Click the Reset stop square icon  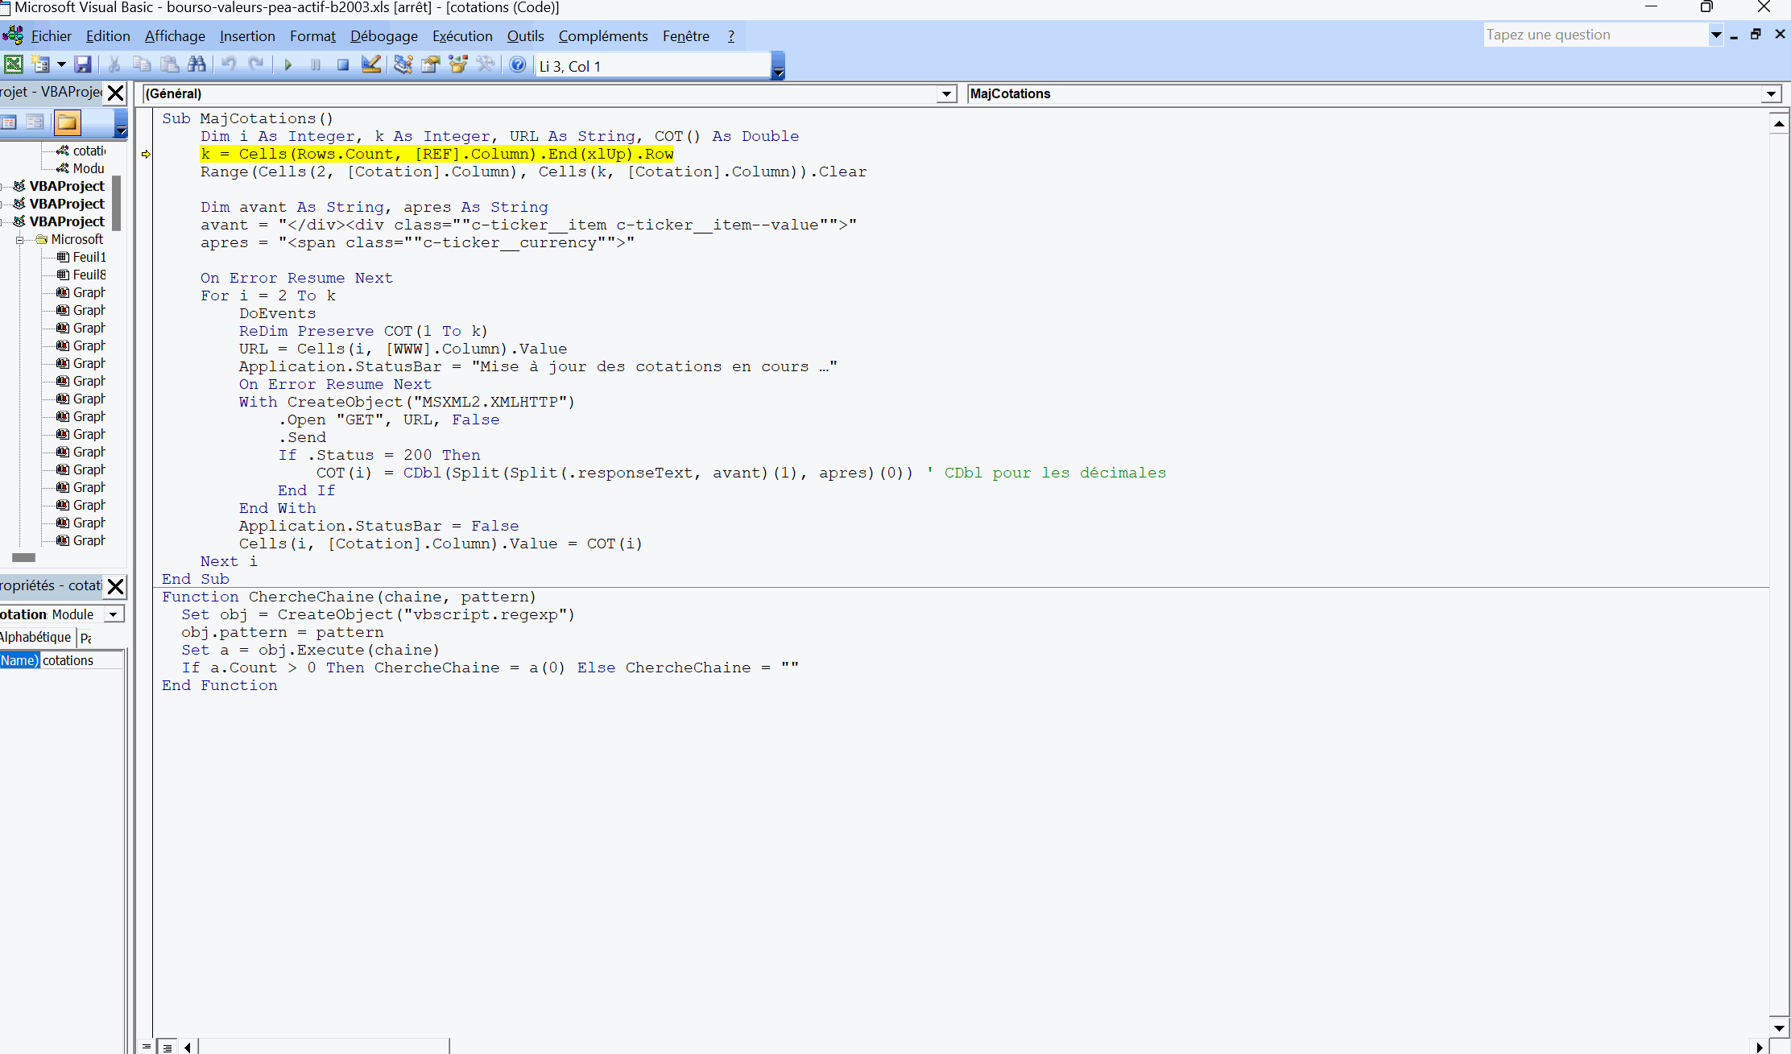point(343,65)
